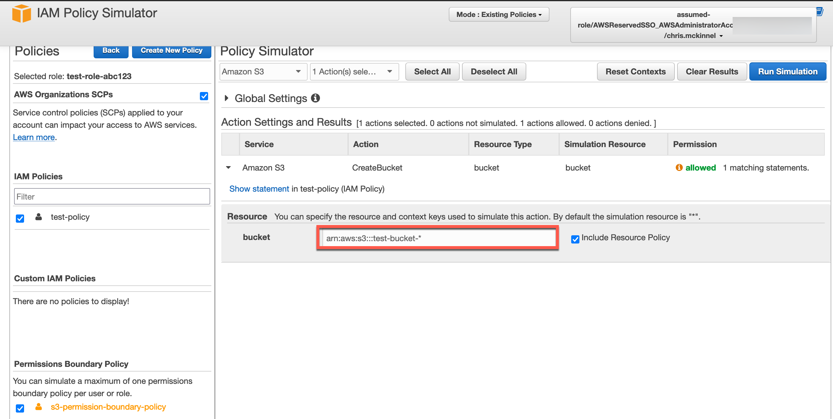Uncheck s3-permission-boundary-policy checkbox
This screenshot has height=419, width=833.
[x=20, y=408]
